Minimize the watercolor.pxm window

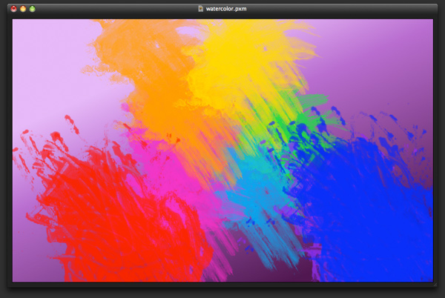23,9
